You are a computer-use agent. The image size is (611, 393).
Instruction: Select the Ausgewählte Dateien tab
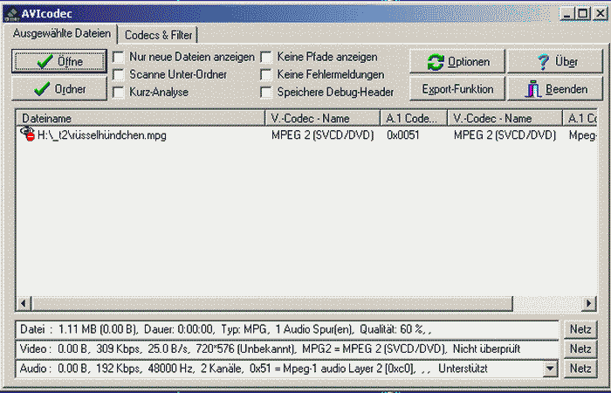pos(61,34)
